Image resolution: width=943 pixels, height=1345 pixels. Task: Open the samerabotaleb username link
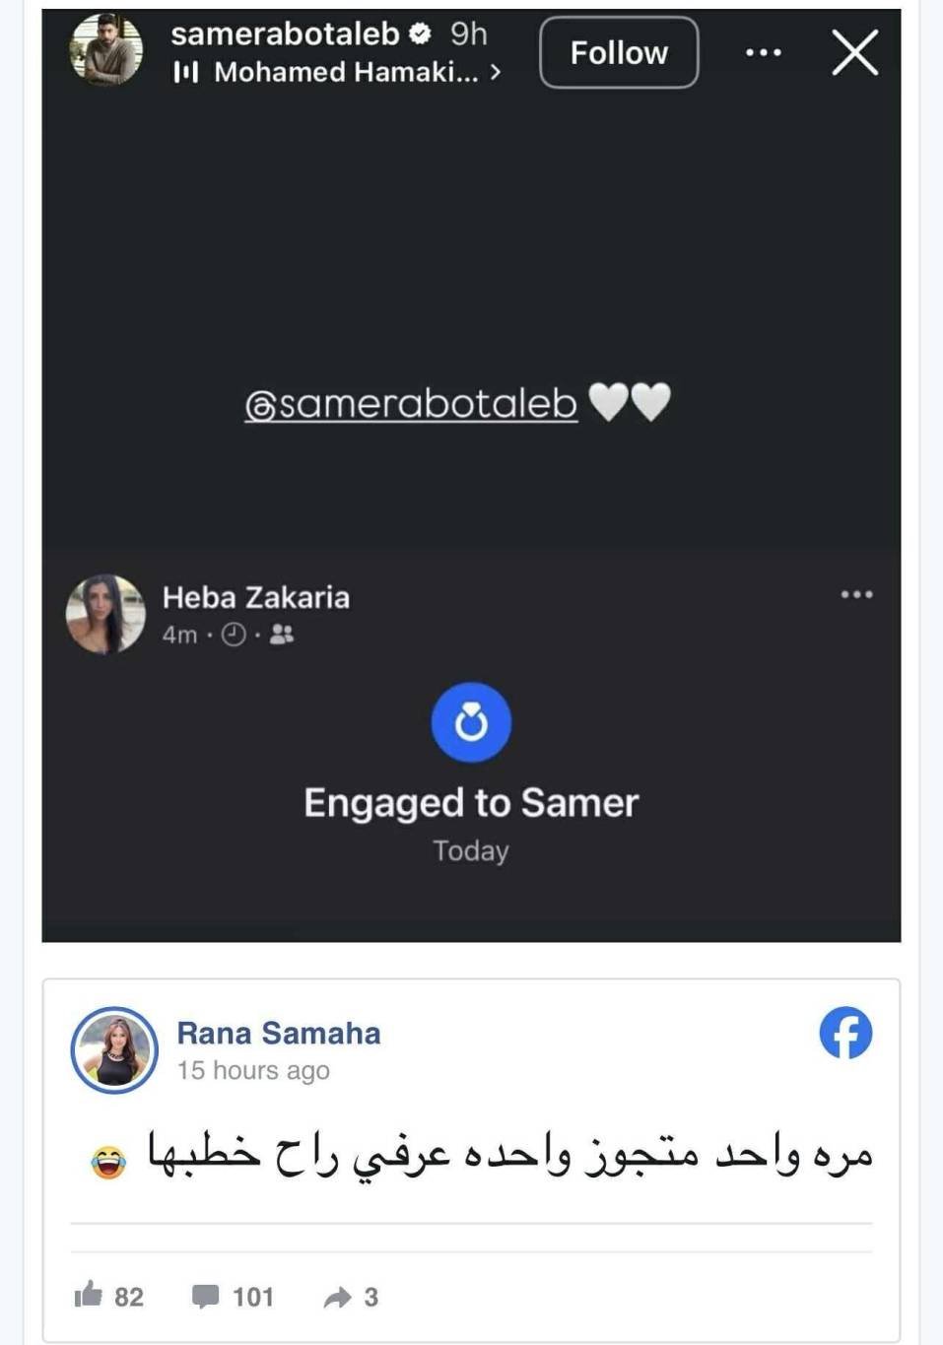pos(285,34)
